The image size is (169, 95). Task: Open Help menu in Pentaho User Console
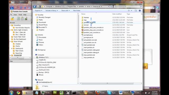coord(25,15)
